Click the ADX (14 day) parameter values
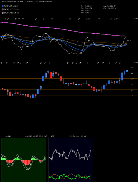This screenshot has height=182, width=138. [78, 136]
